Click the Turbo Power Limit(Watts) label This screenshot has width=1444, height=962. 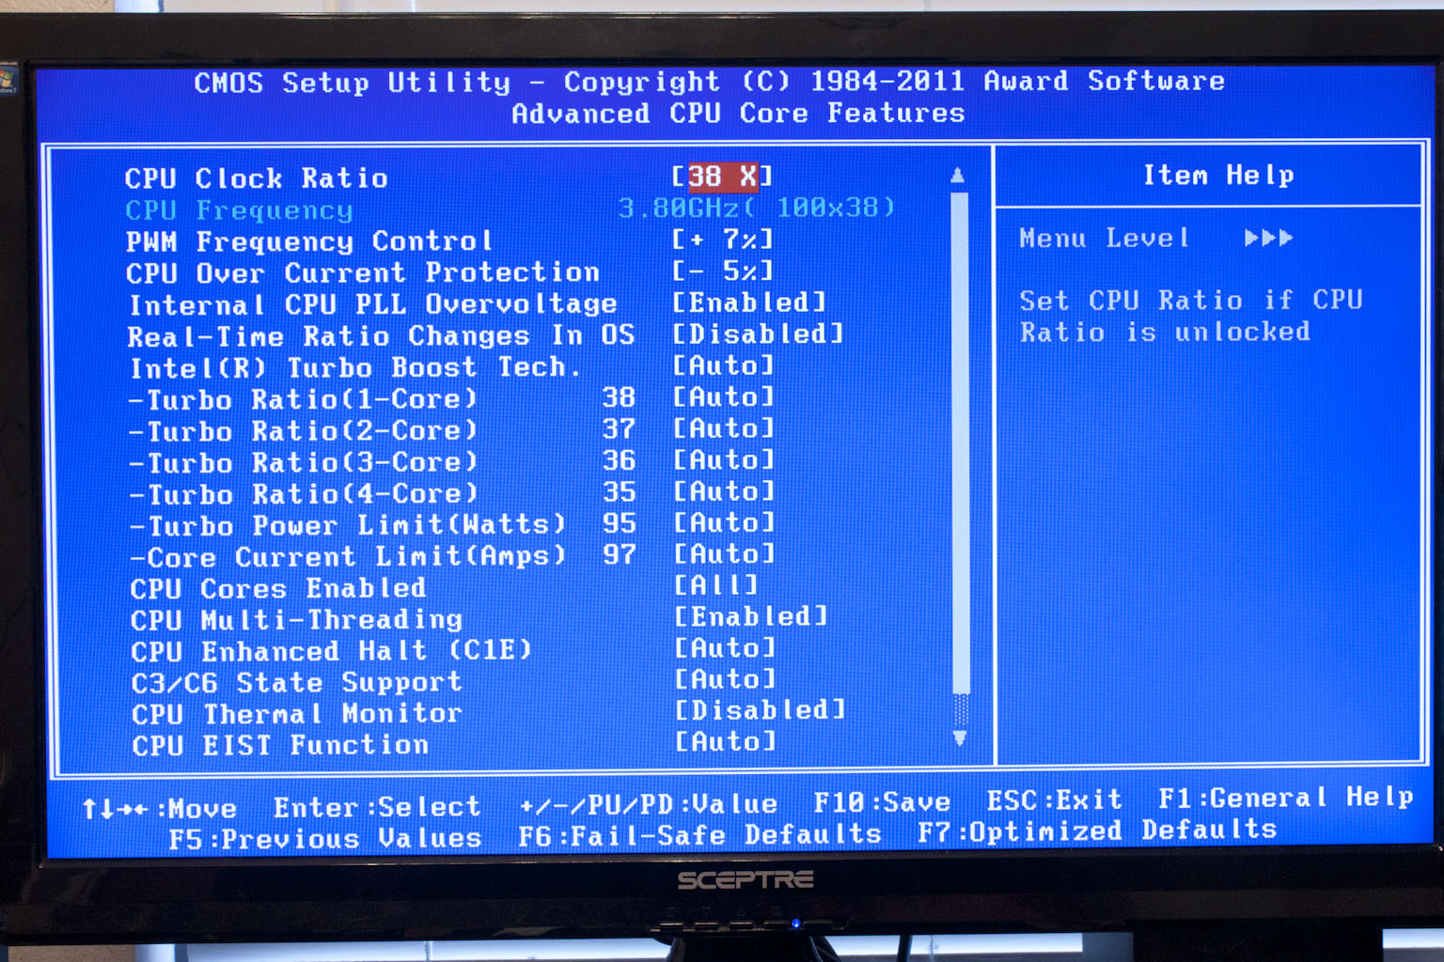coord(347,525)
